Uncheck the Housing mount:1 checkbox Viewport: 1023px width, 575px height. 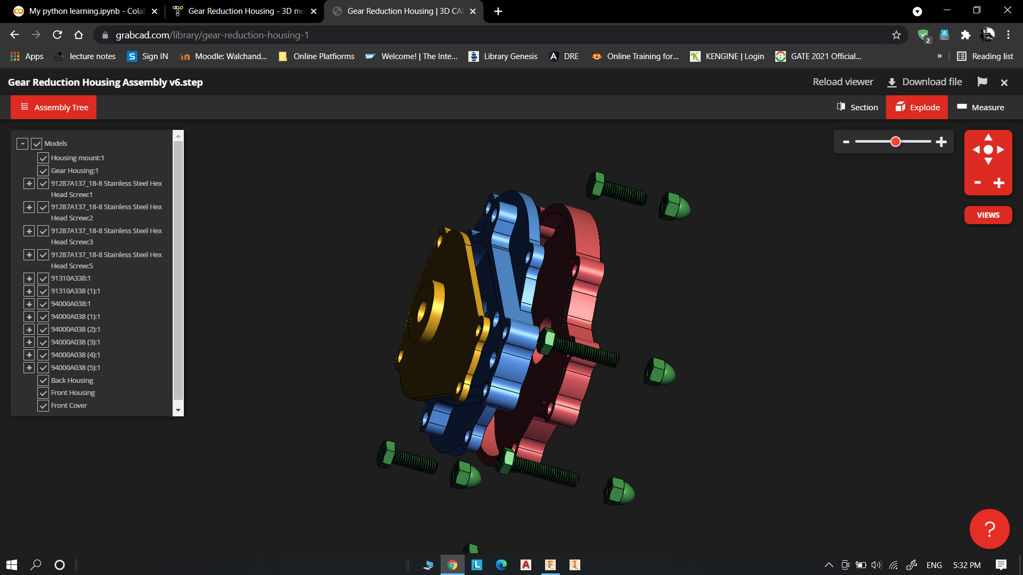coord(43,158)
